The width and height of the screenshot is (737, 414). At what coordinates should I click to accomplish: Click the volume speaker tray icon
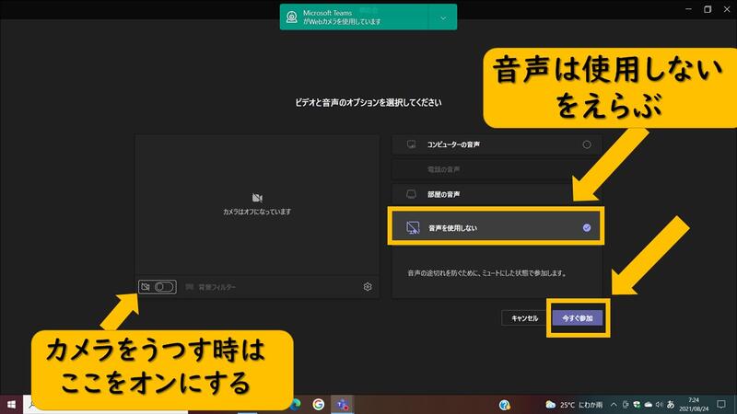point(659,404)
